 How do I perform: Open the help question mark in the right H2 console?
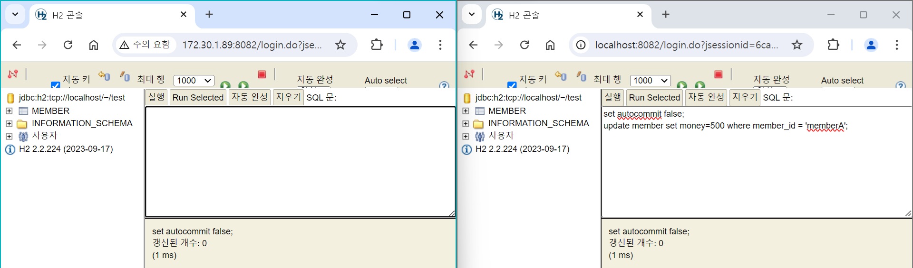[901, 85]
